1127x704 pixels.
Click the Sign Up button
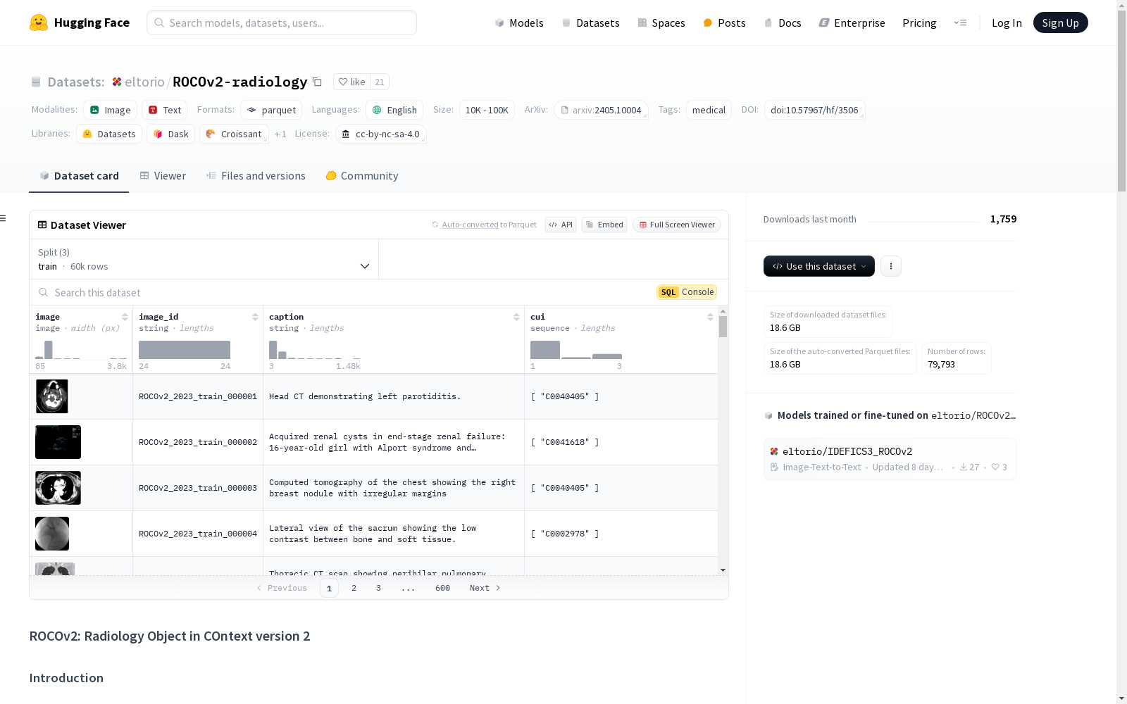tap(1060, 23)
